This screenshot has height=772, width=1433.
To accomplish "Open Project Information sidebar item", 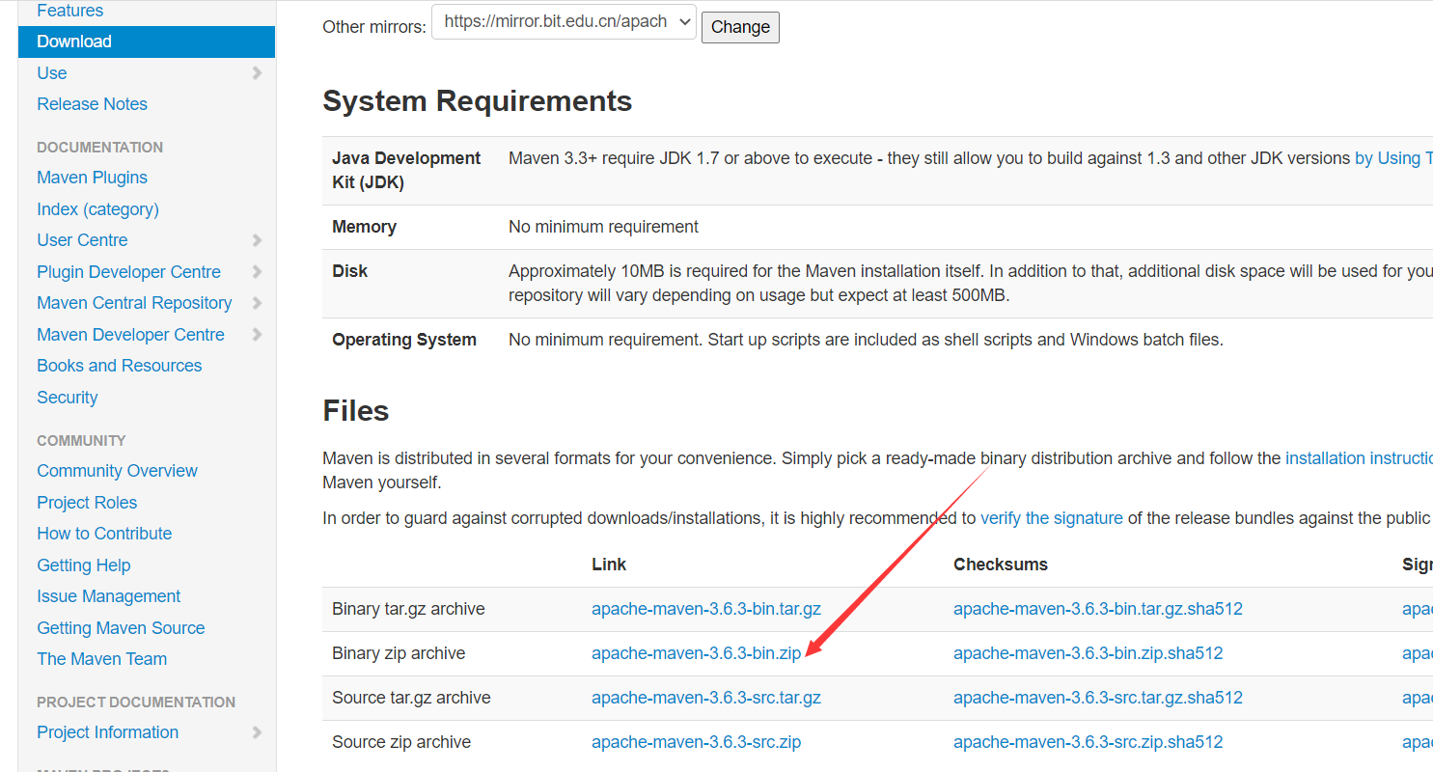I will pos(107,732).
